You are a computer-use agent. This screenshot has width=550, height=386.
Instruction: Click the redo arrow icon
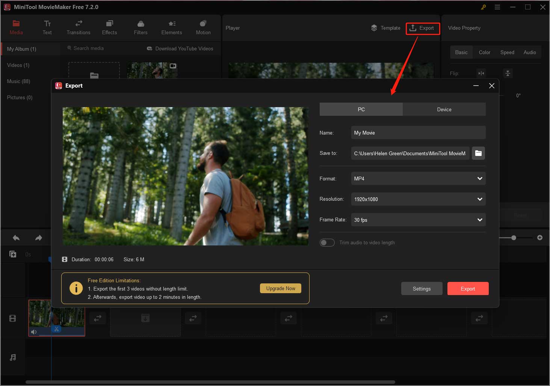click(x=38, y=238)
